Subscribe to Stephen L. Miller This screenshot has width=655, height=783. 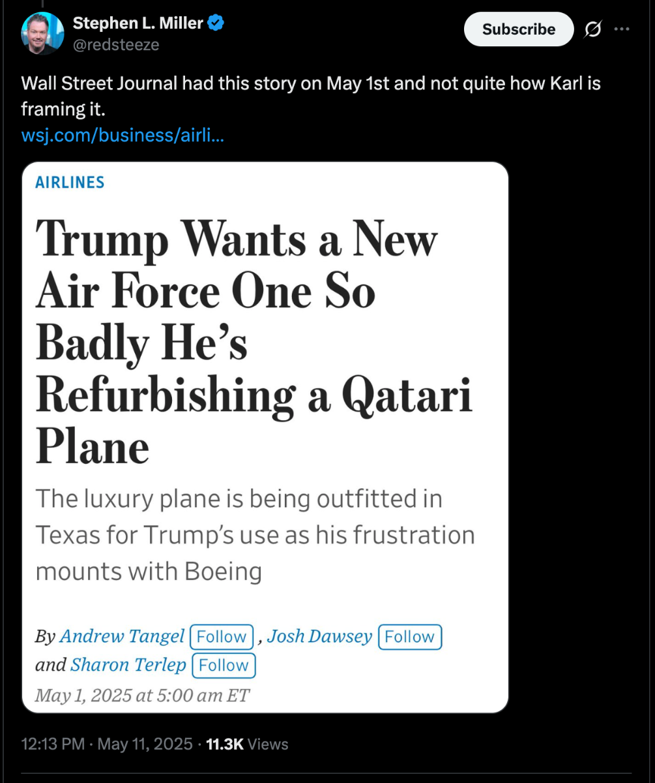[x=519, y=29]
